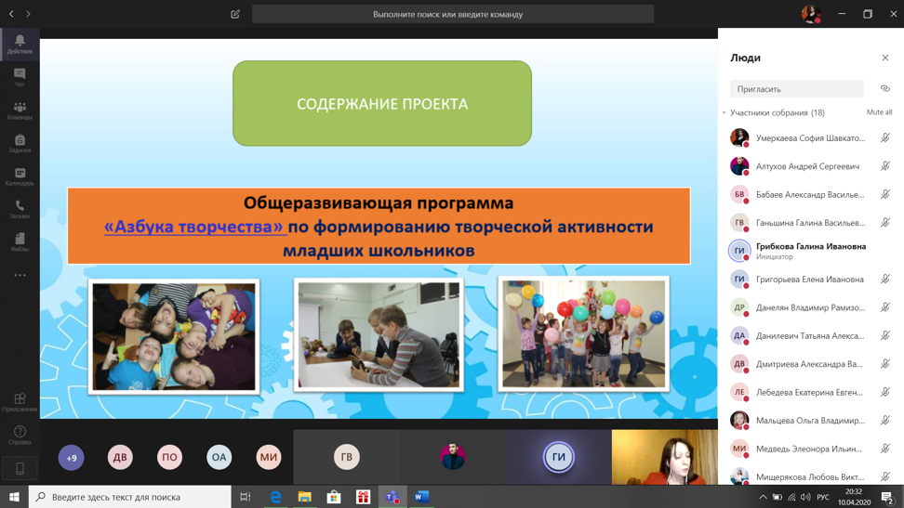904x508 pixels.
Task: Mute mic of Бабаев Александр
Action: (885, 194)
